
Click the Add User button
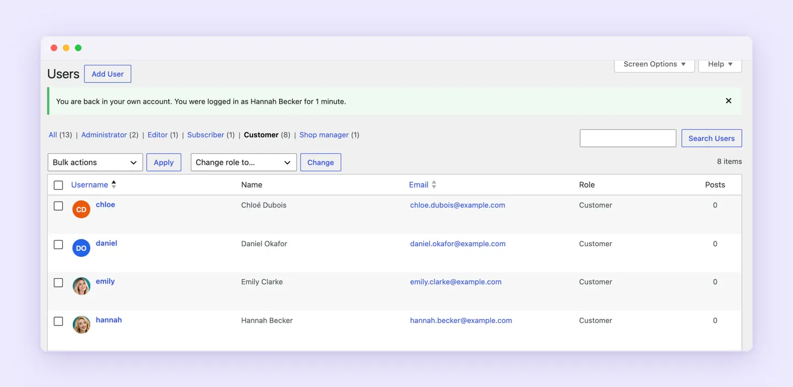pyautogui.click(x=107, y=74)
